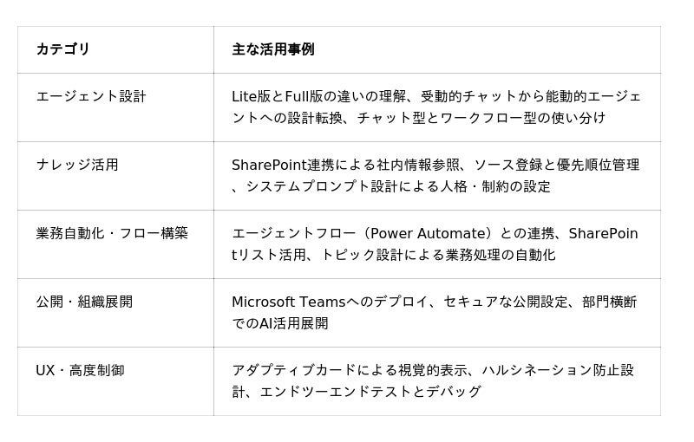694x442 pixels.
Task: Click the Power Automate text in parentheses
Action: click(426, 233)
